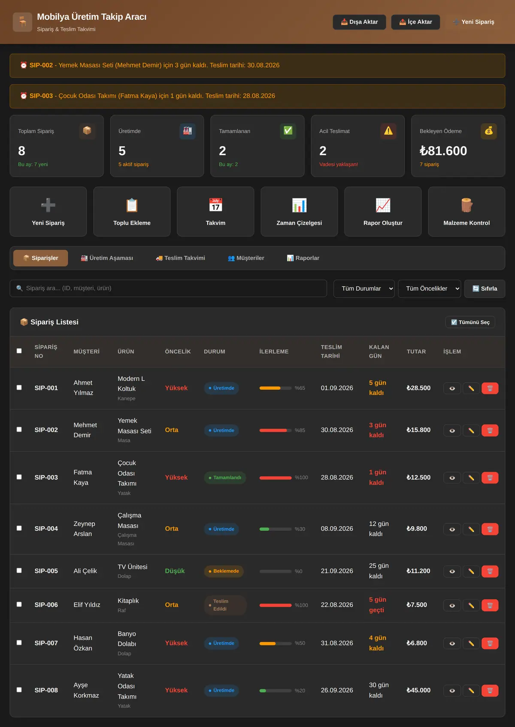The width and height of the screenshot is (515, 727).
Task: Edit order SIP-001 with pencil icon
Action: tap(471, 388)
